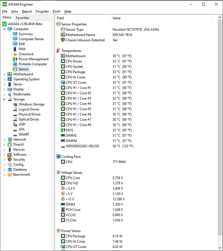Image resolution: width=223 pixels, height=251 pixels.
Task: Expand the Server tree node
Action: 4,84
